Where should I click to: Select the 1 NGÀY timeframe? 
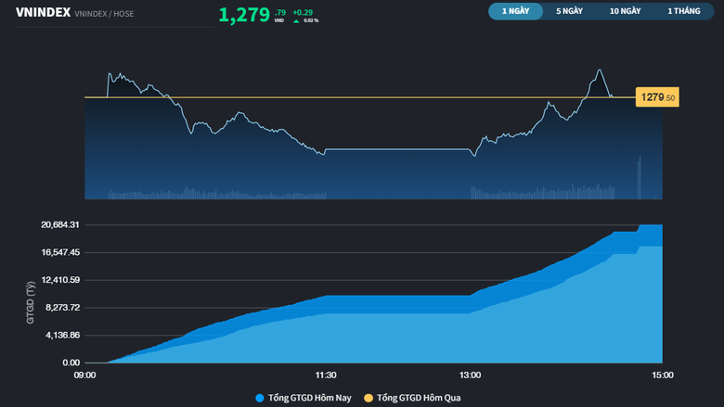coord(516,11)
